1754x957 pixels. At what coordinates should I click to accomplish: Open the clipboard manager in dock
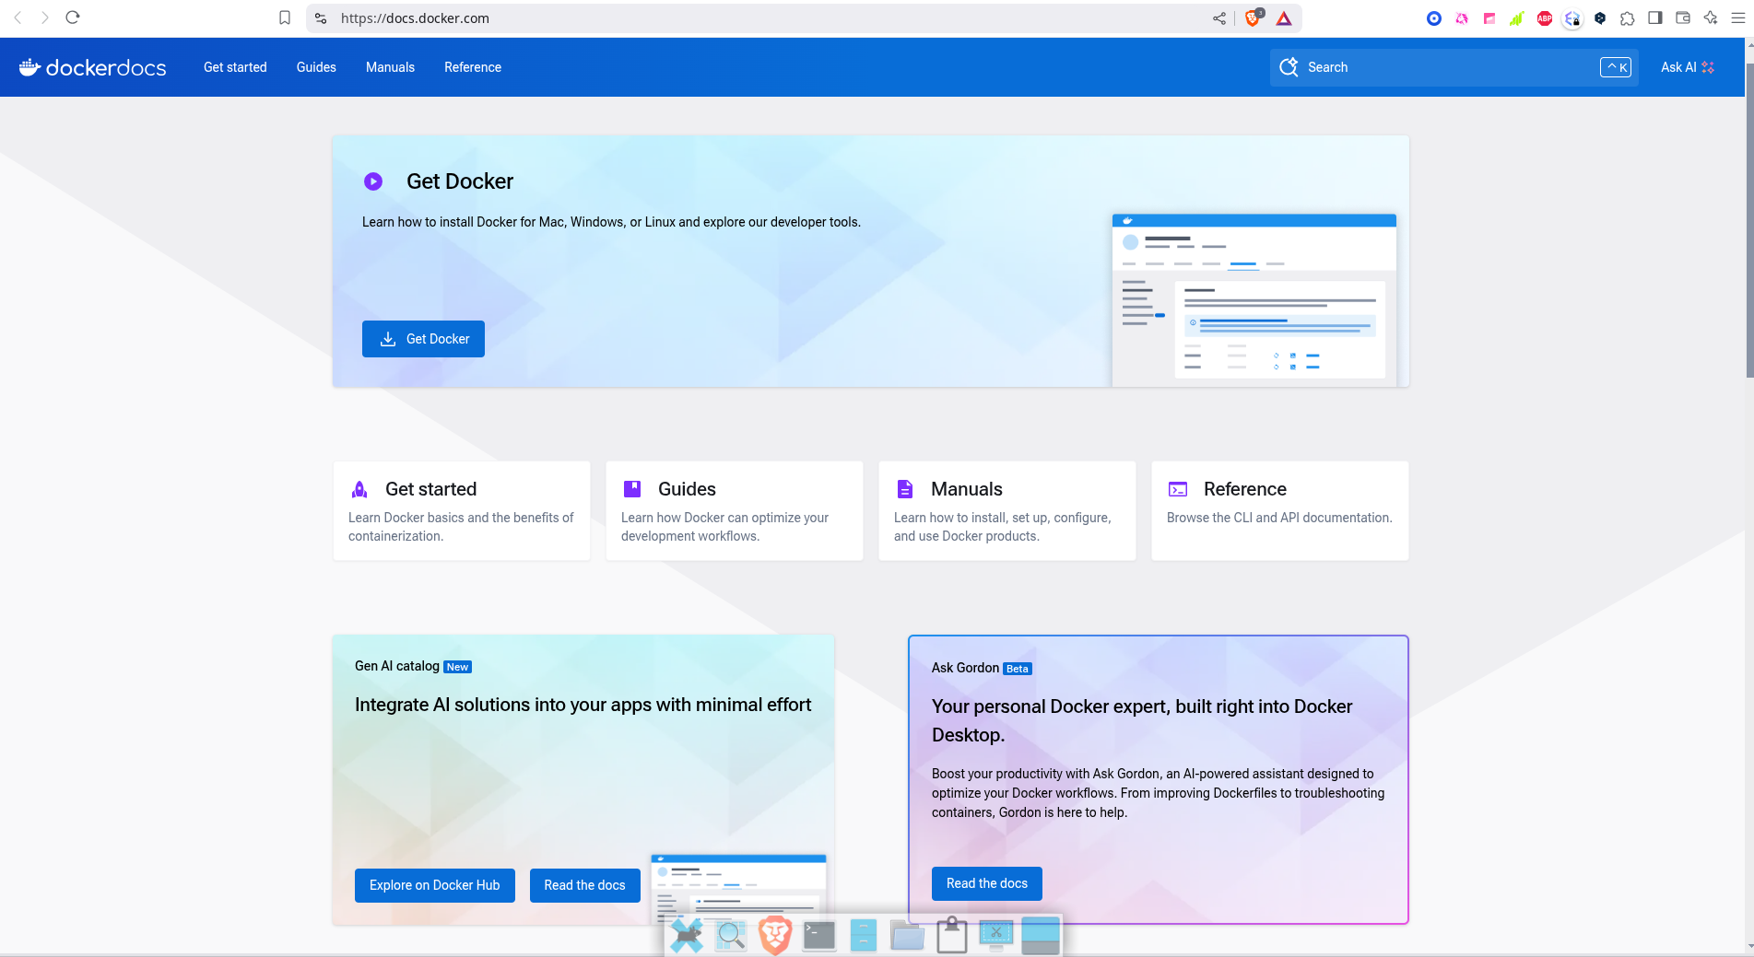pyautogui.click(x=952, y=935)
